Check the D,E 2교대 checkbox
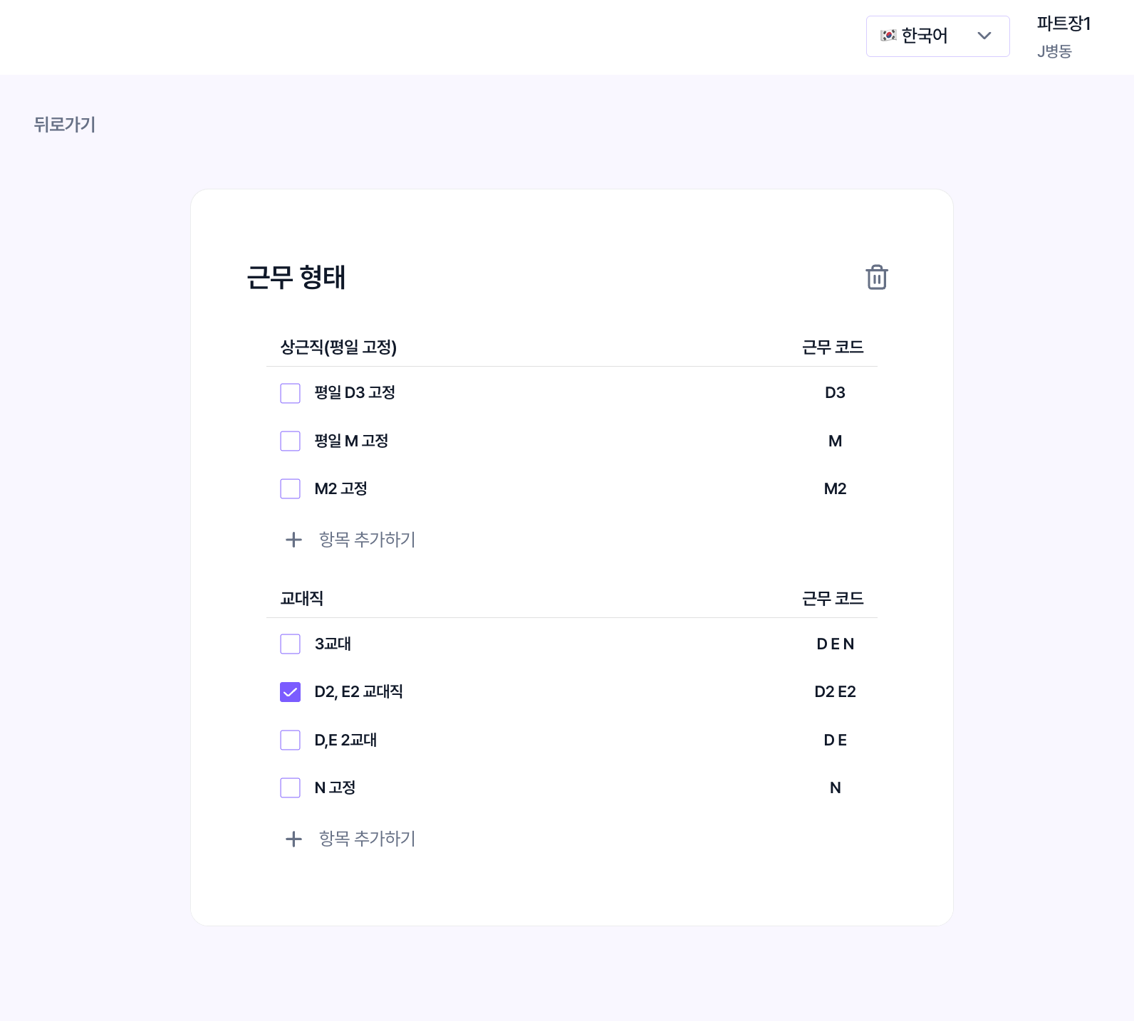The image size is (1134, 1021). (290, 740)
